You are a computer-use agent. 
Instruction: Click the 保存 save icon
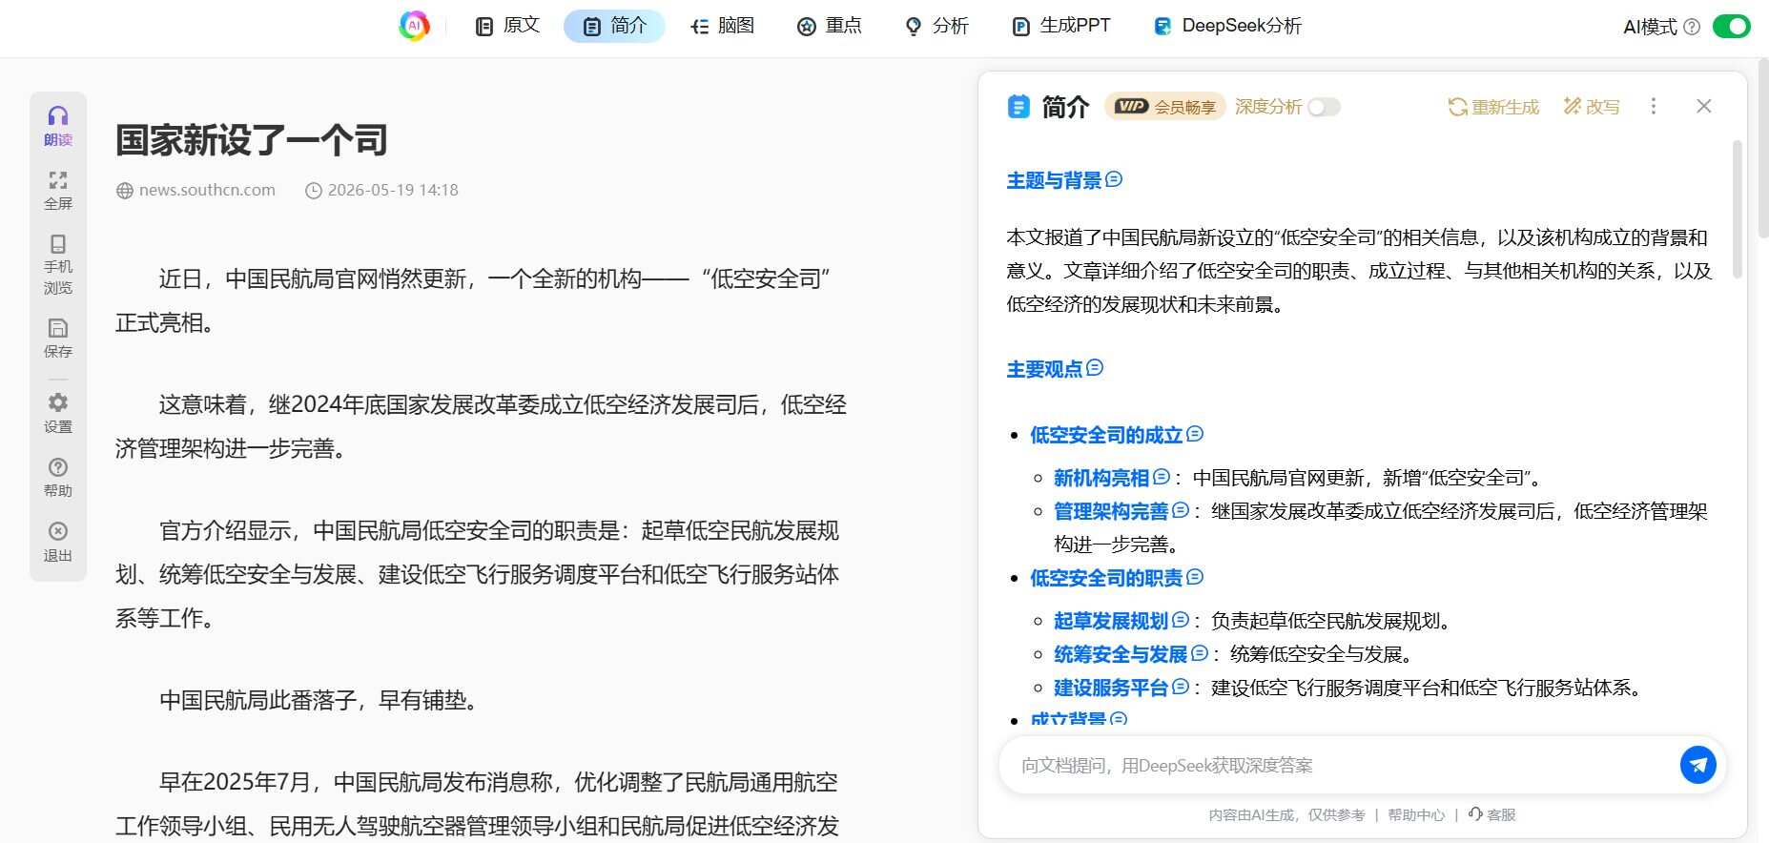(58, 338)
